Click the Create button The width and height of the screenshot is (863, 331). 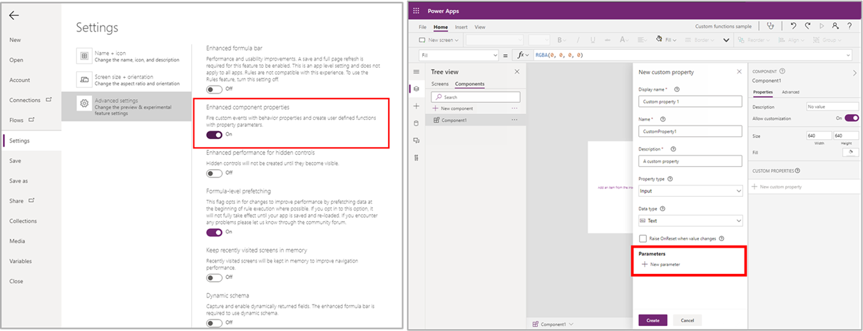tap(653, 320)
